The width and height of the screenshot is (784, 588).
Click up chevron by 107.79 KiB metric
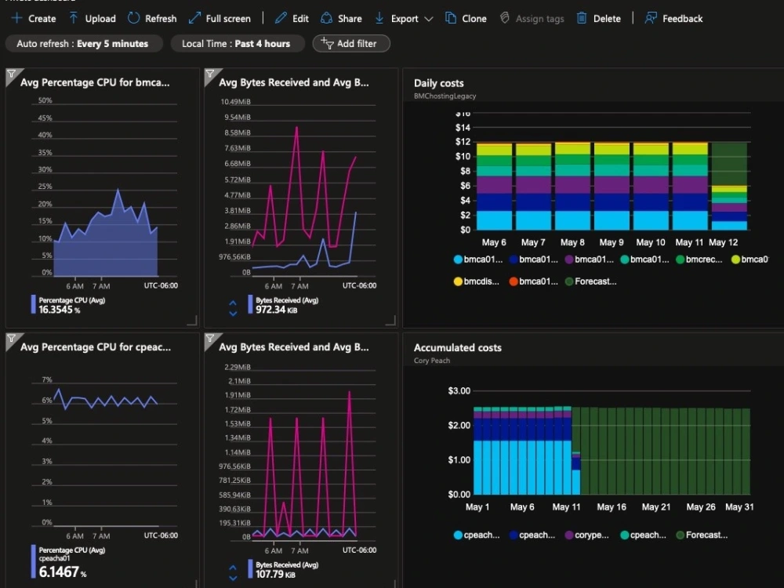[233, 568]
